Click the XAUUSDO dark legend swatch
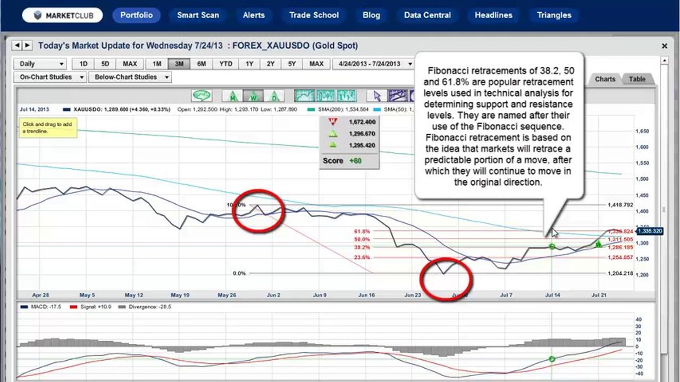The image size is (680, 382). click(x=66, y=109)
